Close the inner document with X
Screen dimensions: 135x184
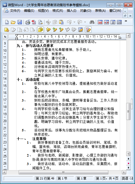click(130, 16)
